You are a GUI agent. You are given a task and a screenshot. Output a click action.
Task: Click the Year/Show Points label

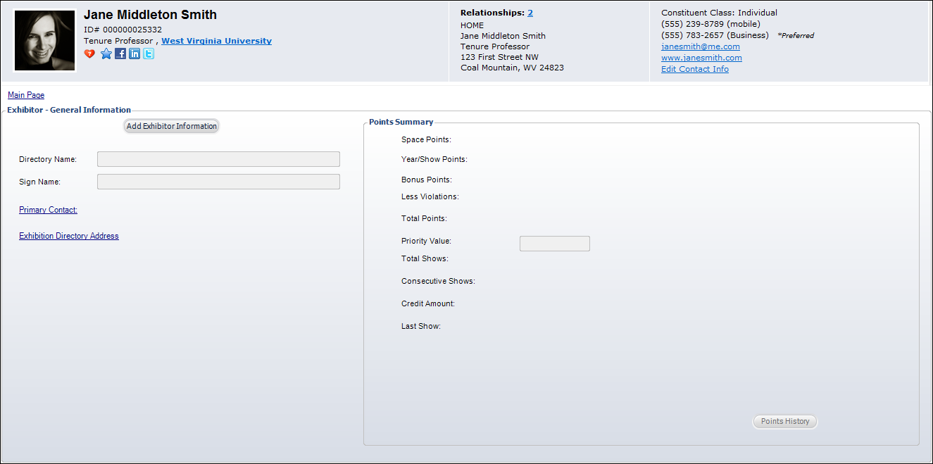tap(434, 159)
